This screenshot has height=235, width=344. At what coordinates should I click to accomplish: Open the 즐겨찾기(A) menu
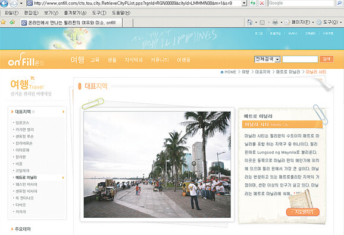[75, 12]
